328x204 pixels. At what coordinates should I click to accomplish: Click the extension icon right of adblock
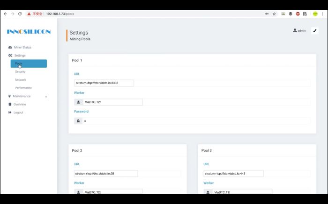pyautogui.click(x=305, y=14)
